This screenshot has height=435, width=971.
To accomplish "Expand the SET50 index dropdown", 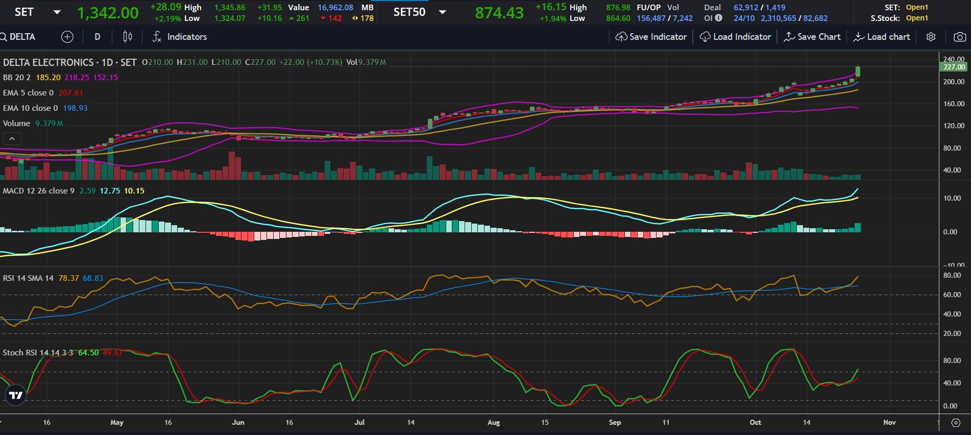I will coord(443,12).
